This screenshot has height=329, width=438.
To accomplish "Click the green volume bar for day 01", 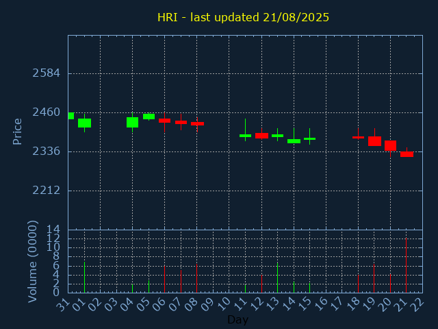I will 84,277.
